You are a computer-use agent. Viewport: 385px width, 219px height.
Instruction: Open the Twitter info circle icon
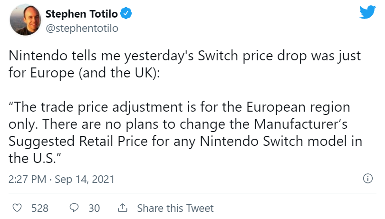(367, 179)
